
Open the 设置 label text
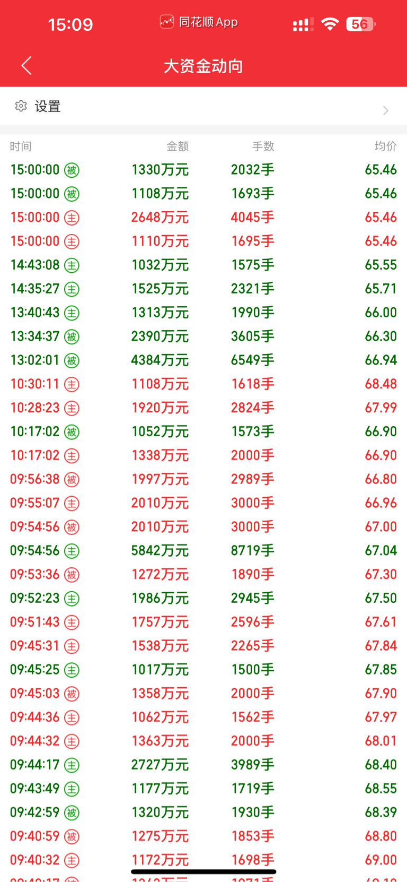coord(48,107)
